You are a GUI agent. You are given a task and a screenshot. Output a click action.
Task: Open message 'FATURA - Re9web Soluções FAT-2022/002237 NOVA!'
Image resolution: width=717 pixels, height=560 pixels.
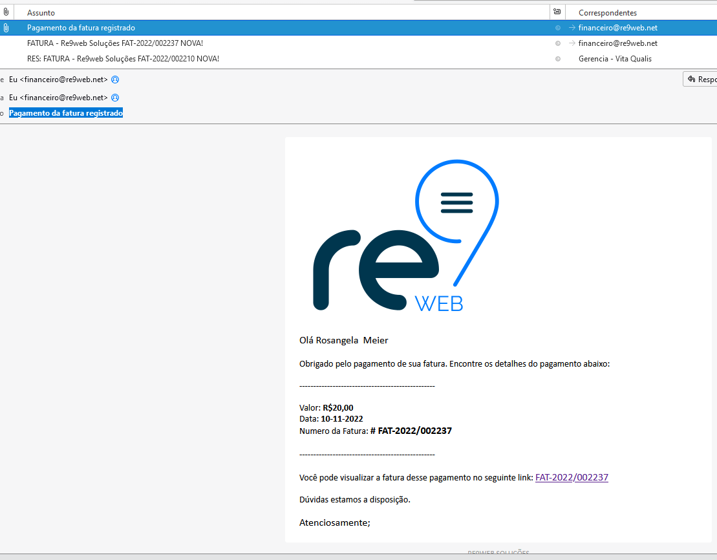click(x=115, y=43)
